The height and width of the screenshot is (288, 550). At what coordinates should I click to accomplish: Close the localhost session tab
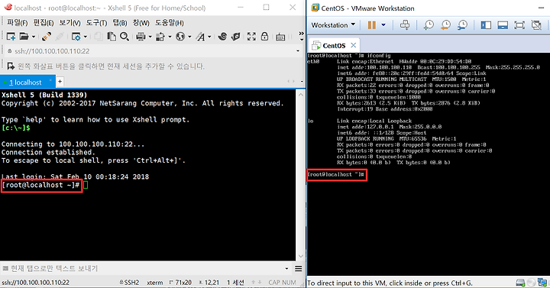[50, 81]
